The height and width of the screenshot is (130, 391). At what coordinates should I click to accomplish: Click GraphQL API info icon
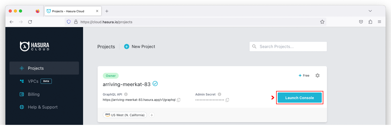(126, 94)
